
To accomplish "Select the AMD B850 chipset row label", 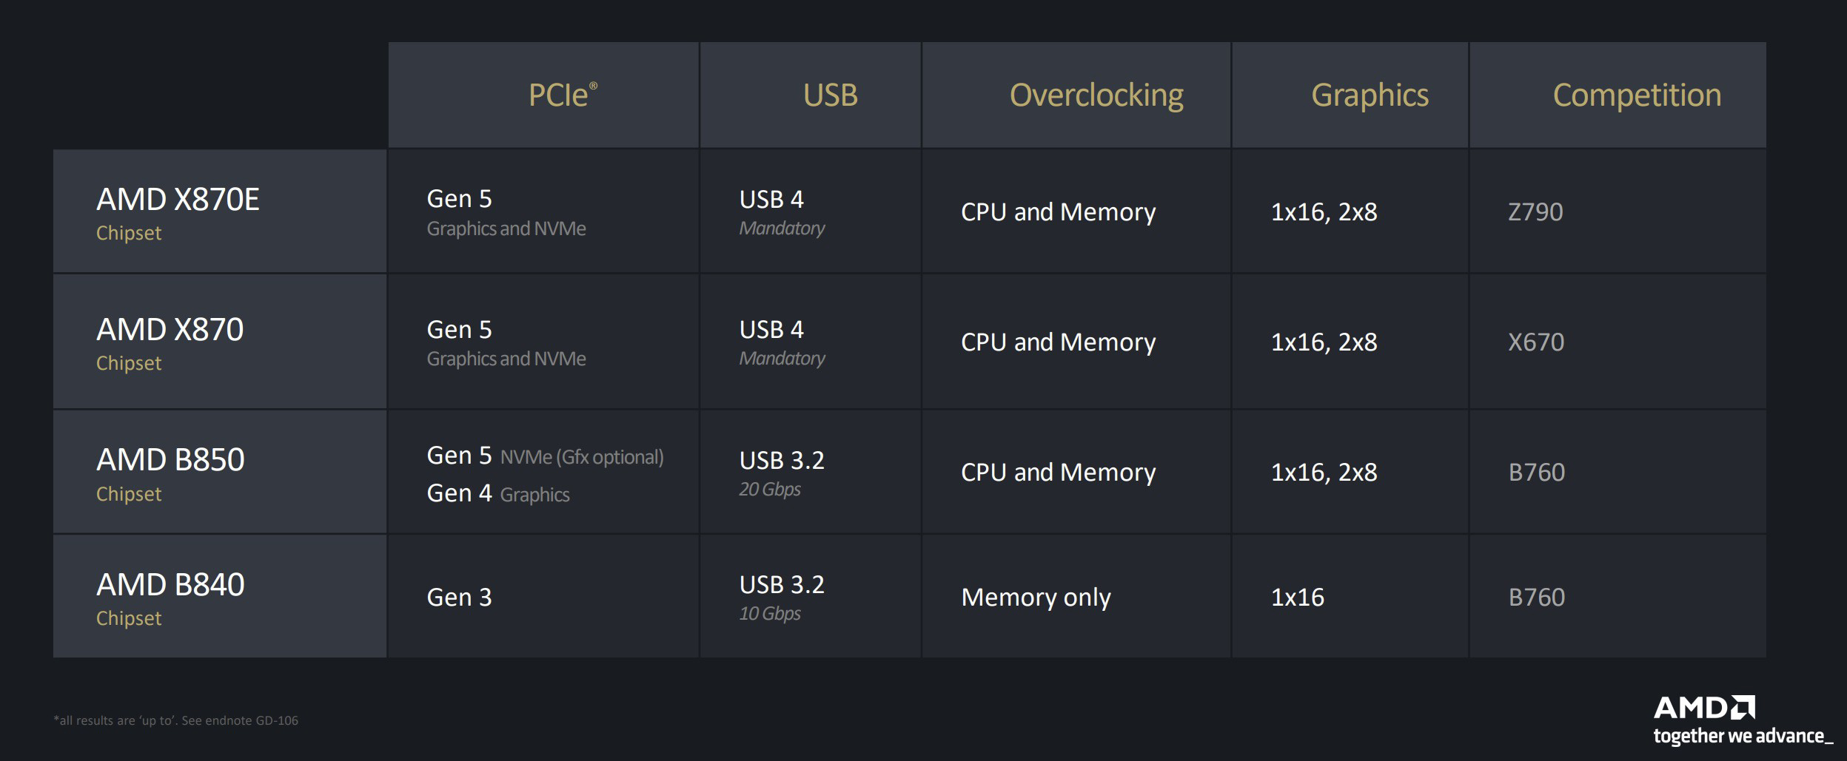I will pos(220,472).
